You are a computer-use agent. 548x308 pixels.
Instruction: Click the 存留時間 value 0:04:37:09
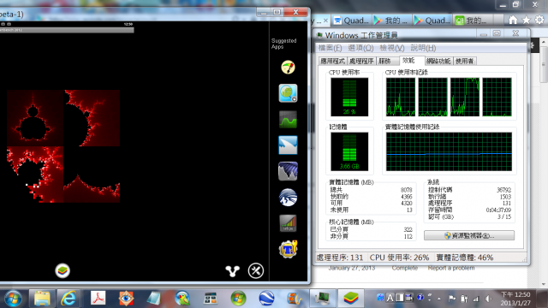[x=498, y=210]
